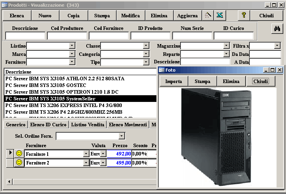Switch to the Generico tab
The width and height of the screenshot is (286, 194).
tap(16, 125)
